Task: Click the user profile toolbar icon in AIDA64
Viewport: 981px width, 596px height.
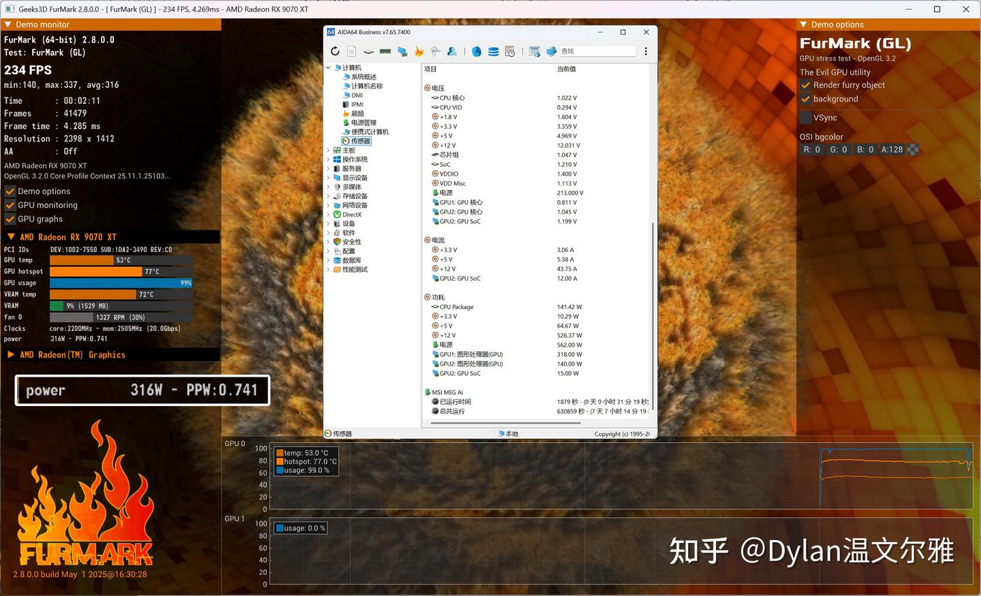Action: point(452,51)
